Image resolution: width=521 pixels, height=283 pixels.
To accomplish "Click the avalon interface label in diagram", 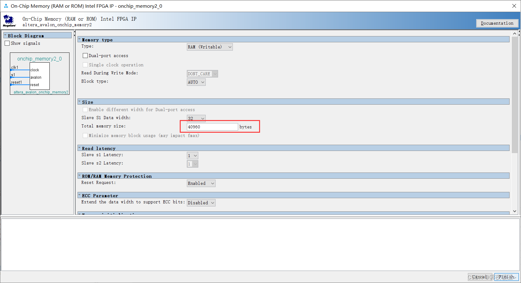I will tap(36, 77).
